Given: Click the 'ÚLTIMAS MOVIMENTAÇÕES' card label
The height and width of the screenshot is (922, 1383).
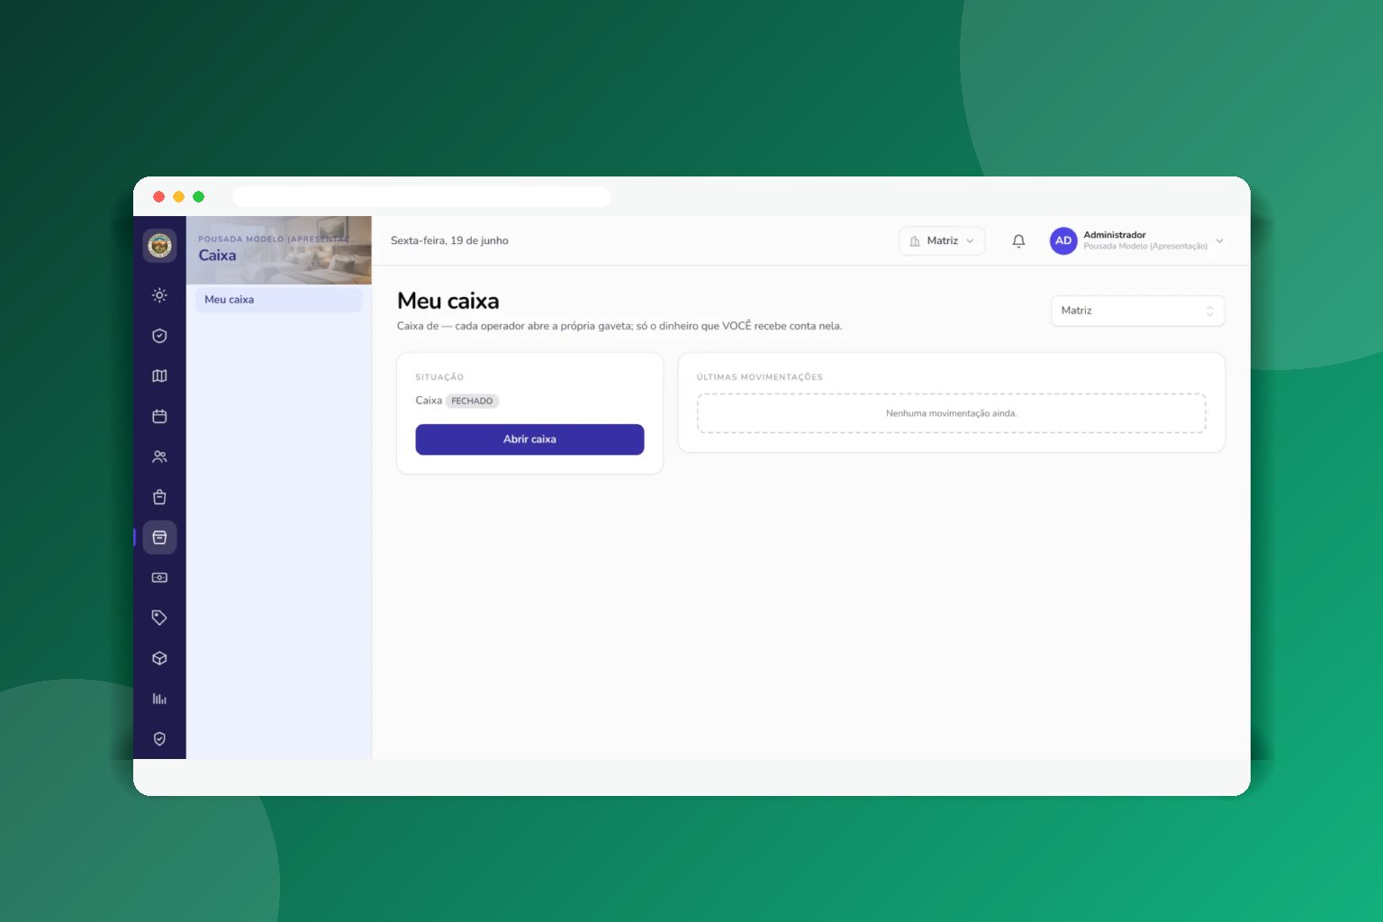Looking at the screenshot, I should pyautogui.click(x=760, y=377).
